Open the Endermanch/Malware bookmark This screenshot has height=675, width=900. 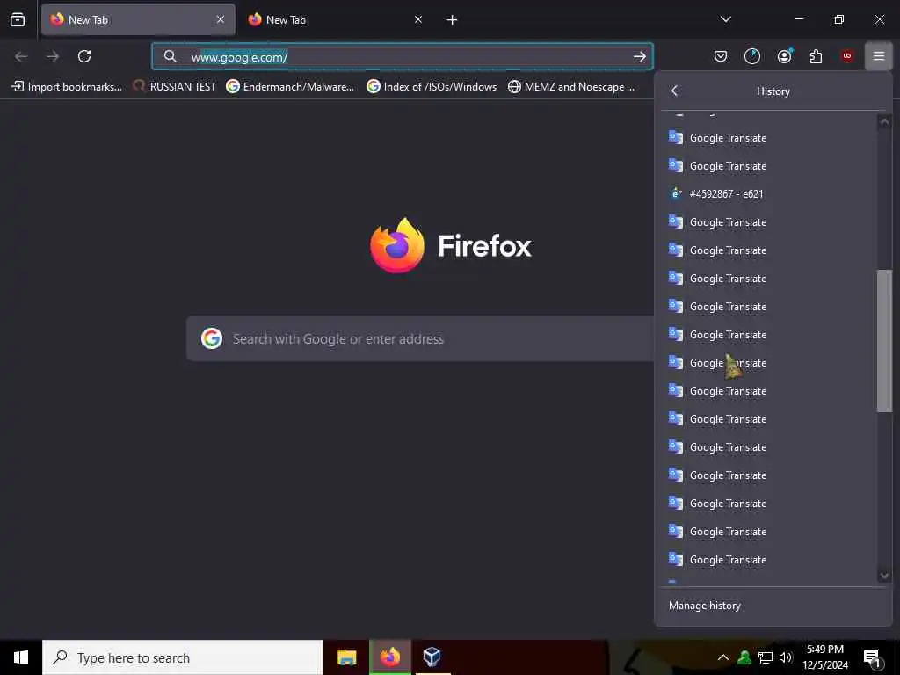click(x=290, y=87)
